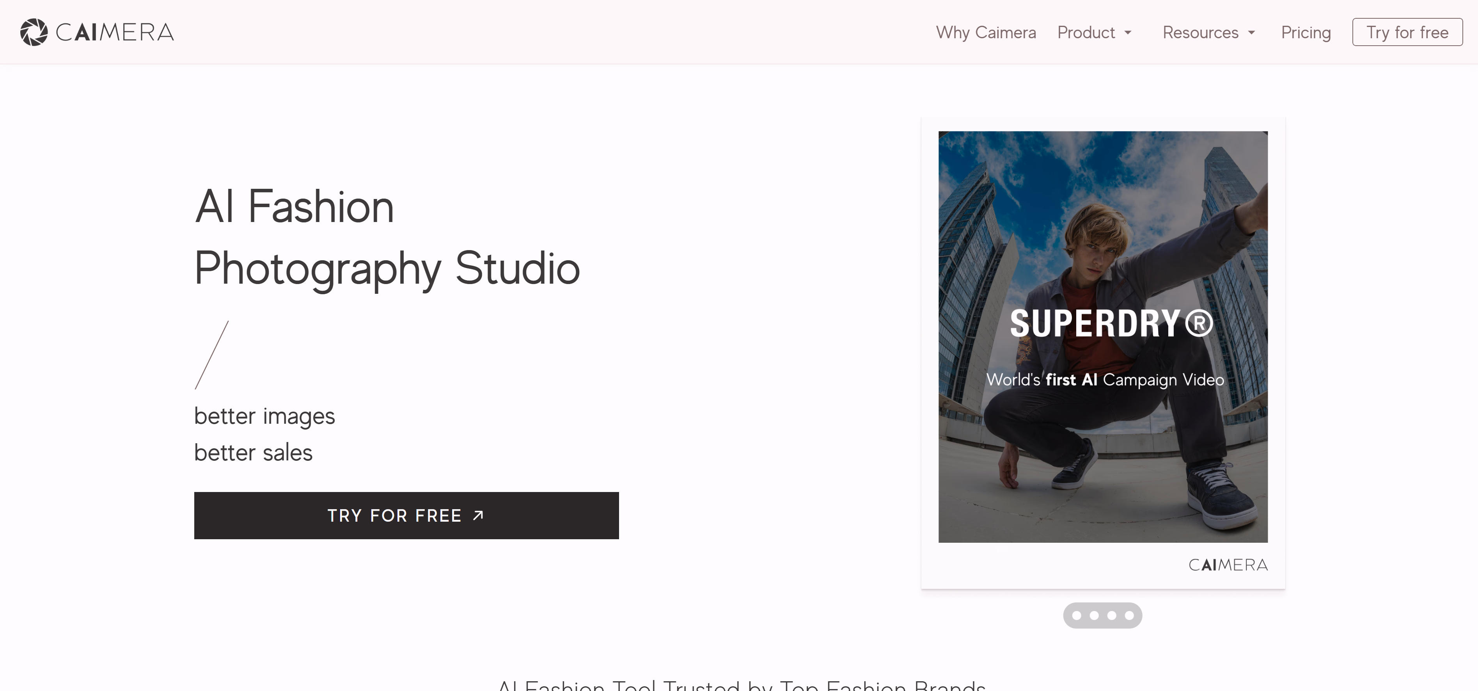
Task: Click the World's first AI Campaign Video caption
Action: (1104, 379)
